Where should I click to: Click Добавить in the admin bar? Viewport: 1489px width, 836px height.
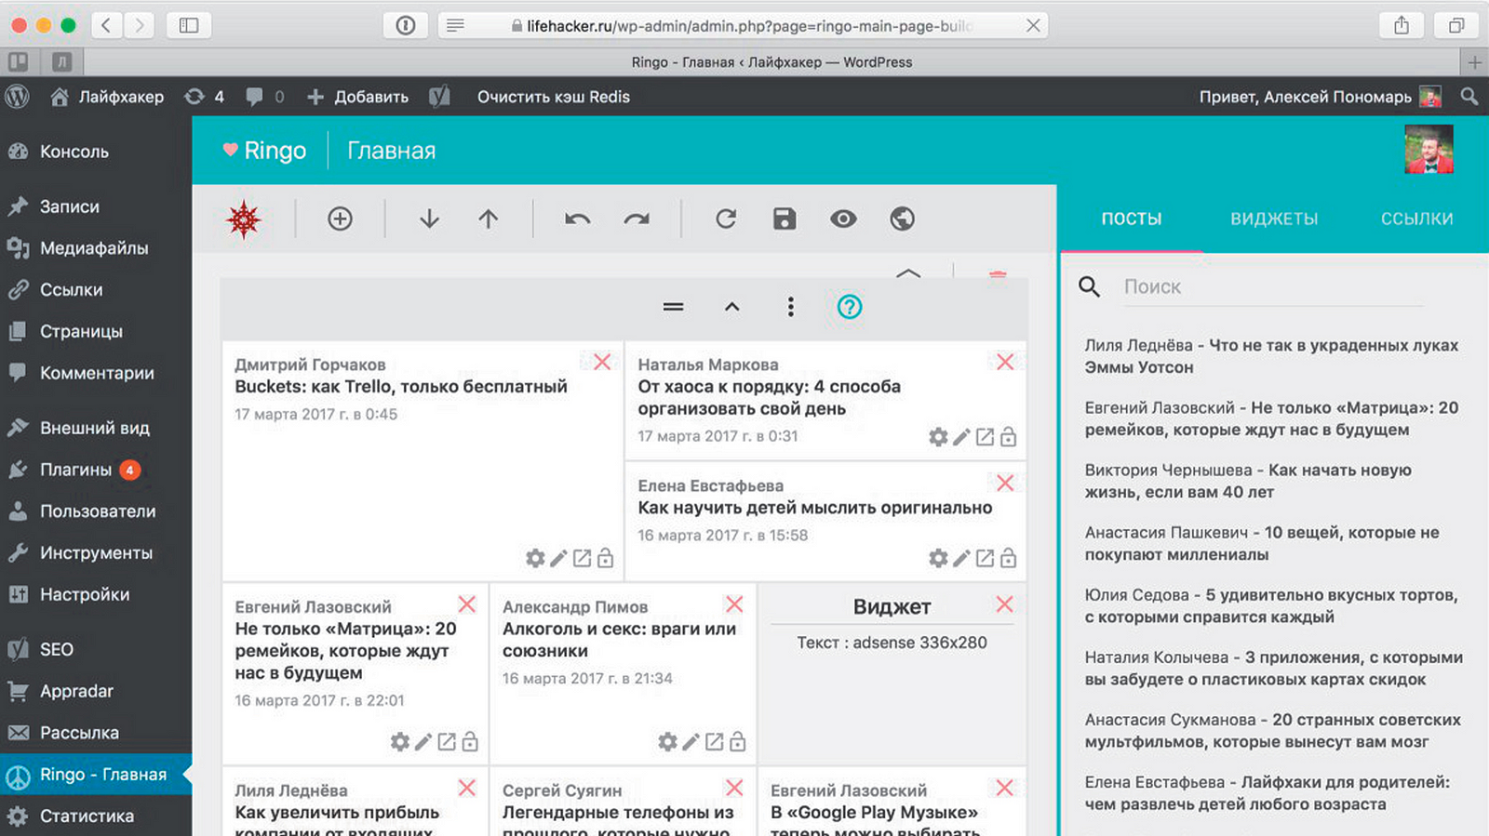pyautogui.click(x=357, y=97)
